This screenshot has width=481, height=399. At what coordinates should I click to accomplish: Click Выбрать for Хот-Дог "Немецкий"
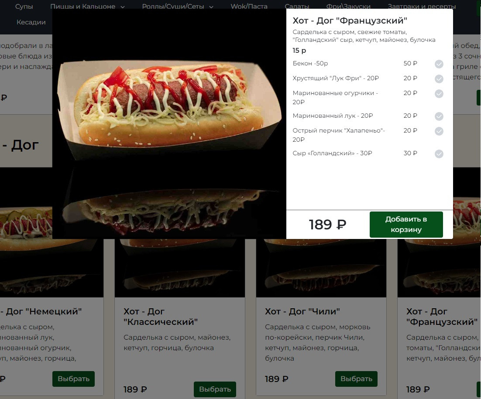click(x=73, y=379)
